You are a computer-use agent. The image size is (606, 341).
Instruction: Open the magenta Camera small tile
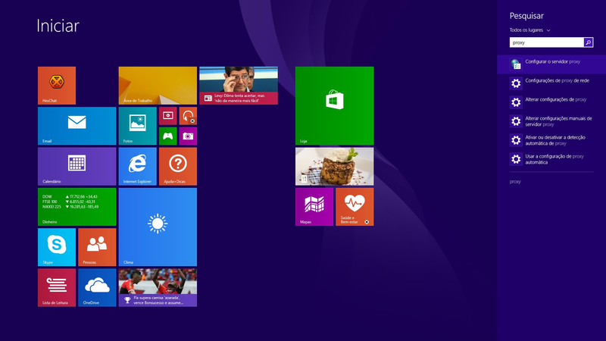tap(188, 136)
